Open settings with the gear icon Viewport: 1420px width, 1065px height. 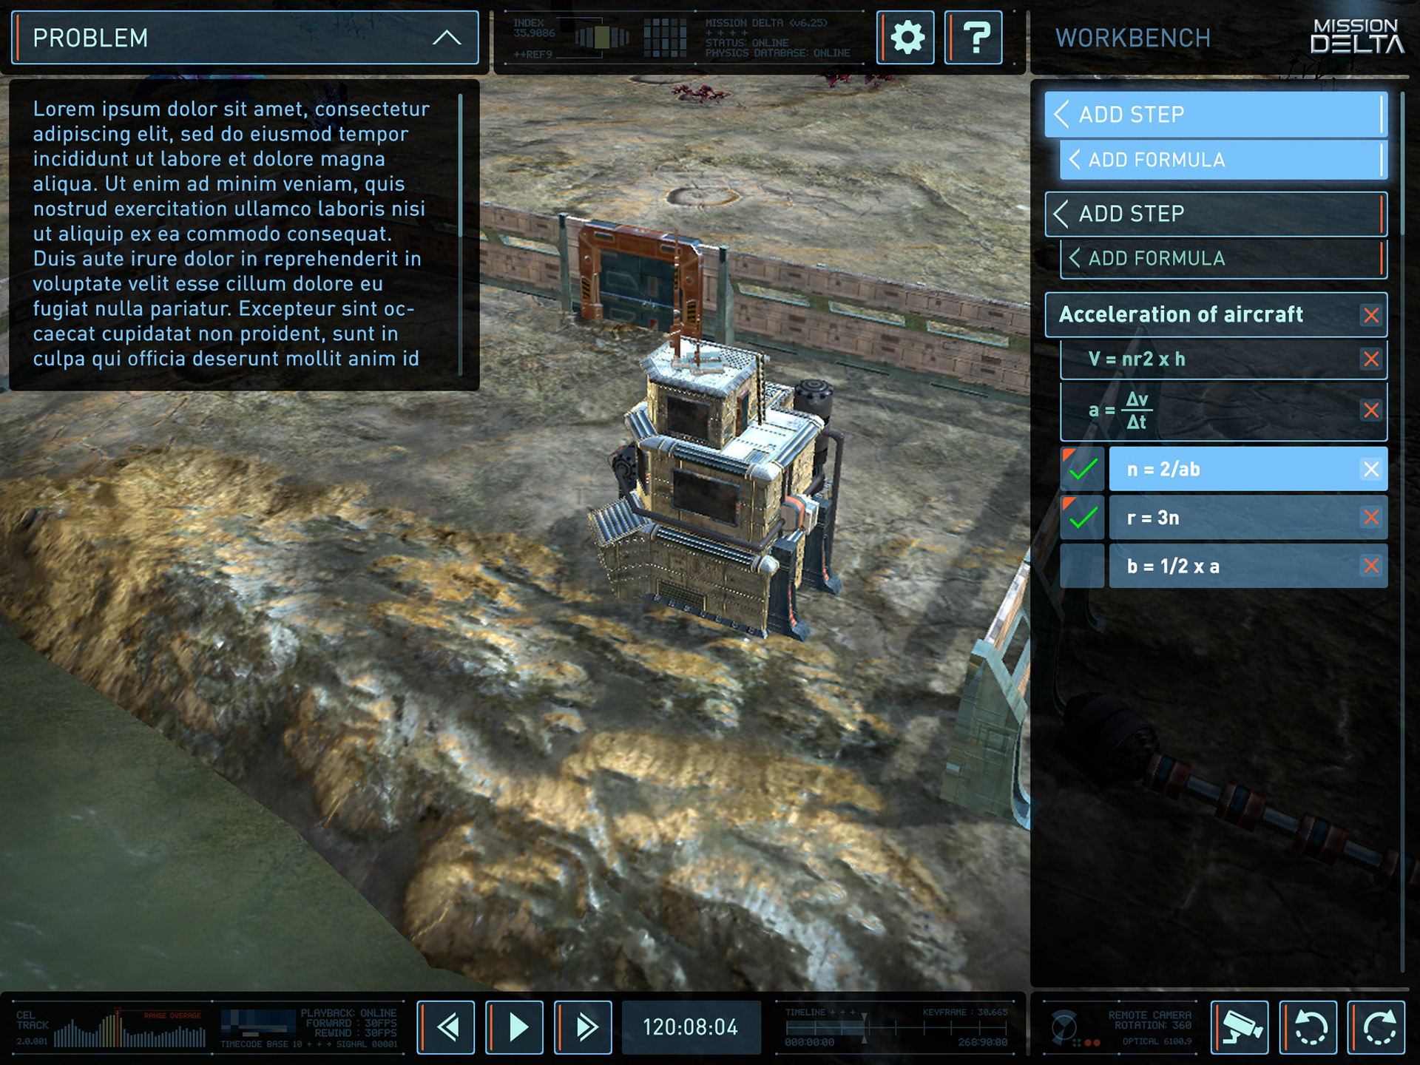907,38
